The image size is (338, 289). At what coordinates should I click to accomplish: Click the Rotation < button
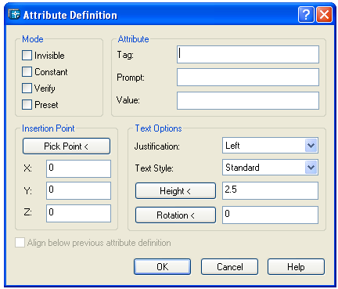pos(175,215)
